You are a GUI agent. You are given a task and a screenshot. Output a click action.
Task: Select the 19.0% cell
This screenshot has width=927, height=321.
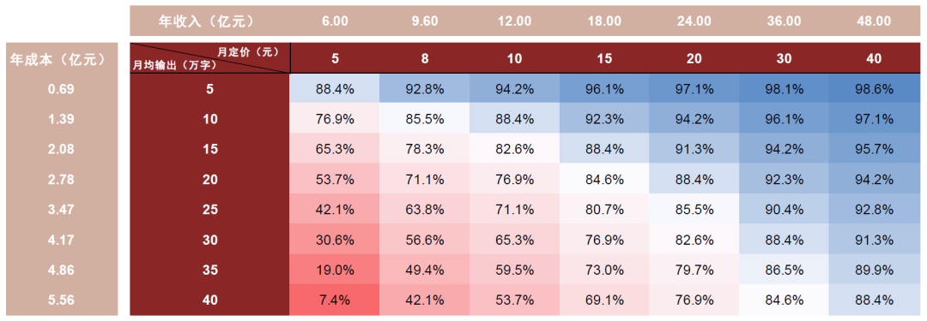[x=335, y=270]
